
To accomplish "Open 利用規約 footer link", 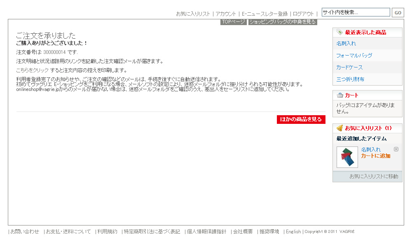I will [107, 232].
